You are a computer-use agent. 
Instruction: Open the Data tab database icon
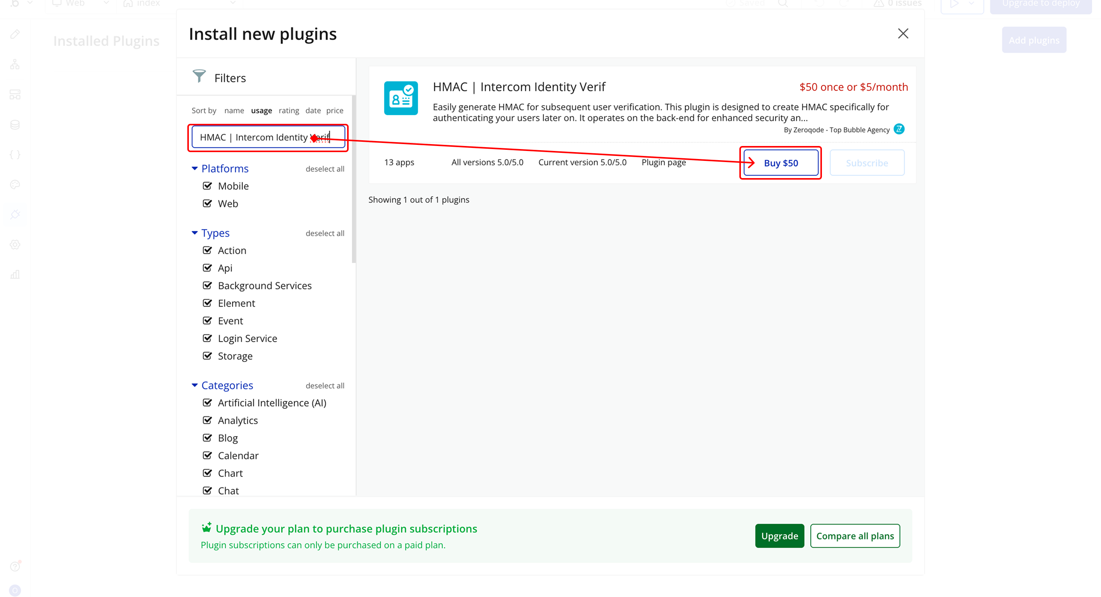pyautogui.click(x=15, y=124)
